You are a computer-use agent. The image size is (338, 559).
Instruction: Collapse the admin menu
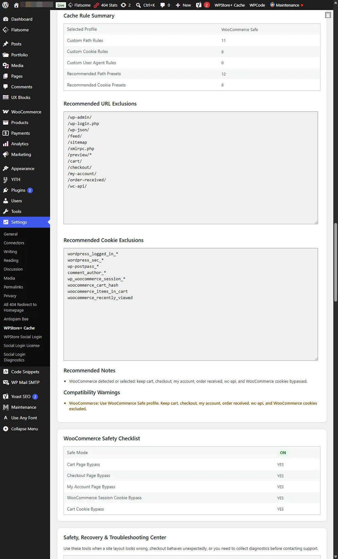coord(25,429)
